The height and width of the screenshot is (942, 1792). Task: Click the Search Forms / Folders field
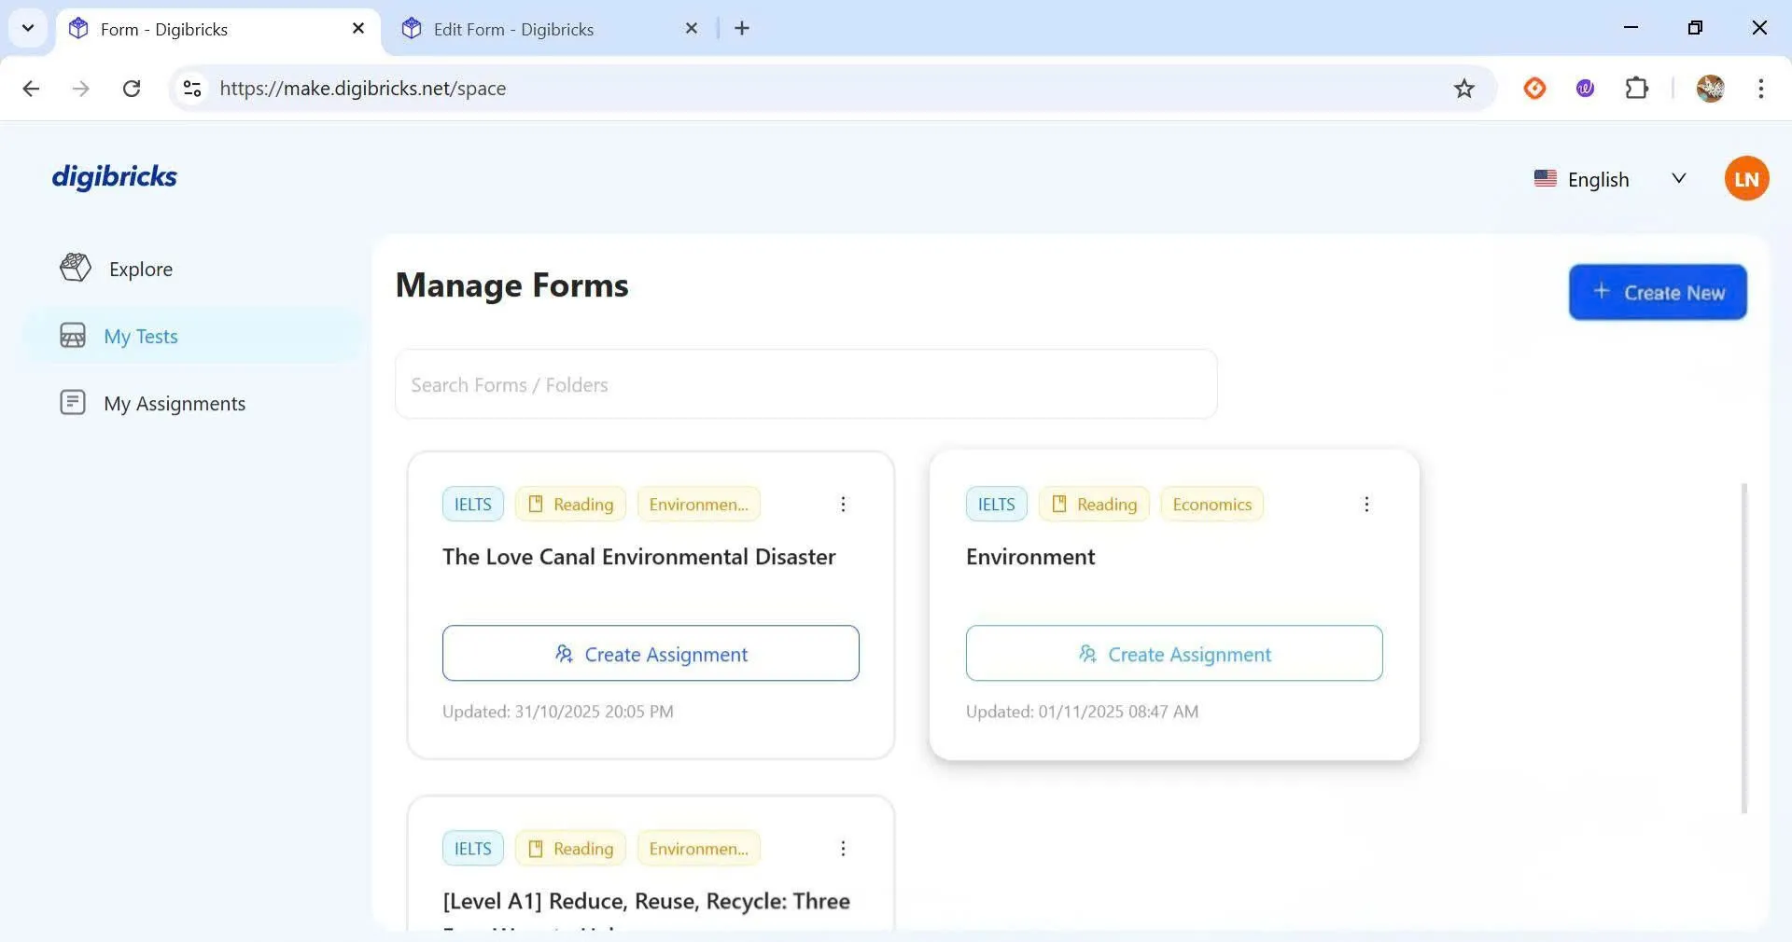[805, 385]
